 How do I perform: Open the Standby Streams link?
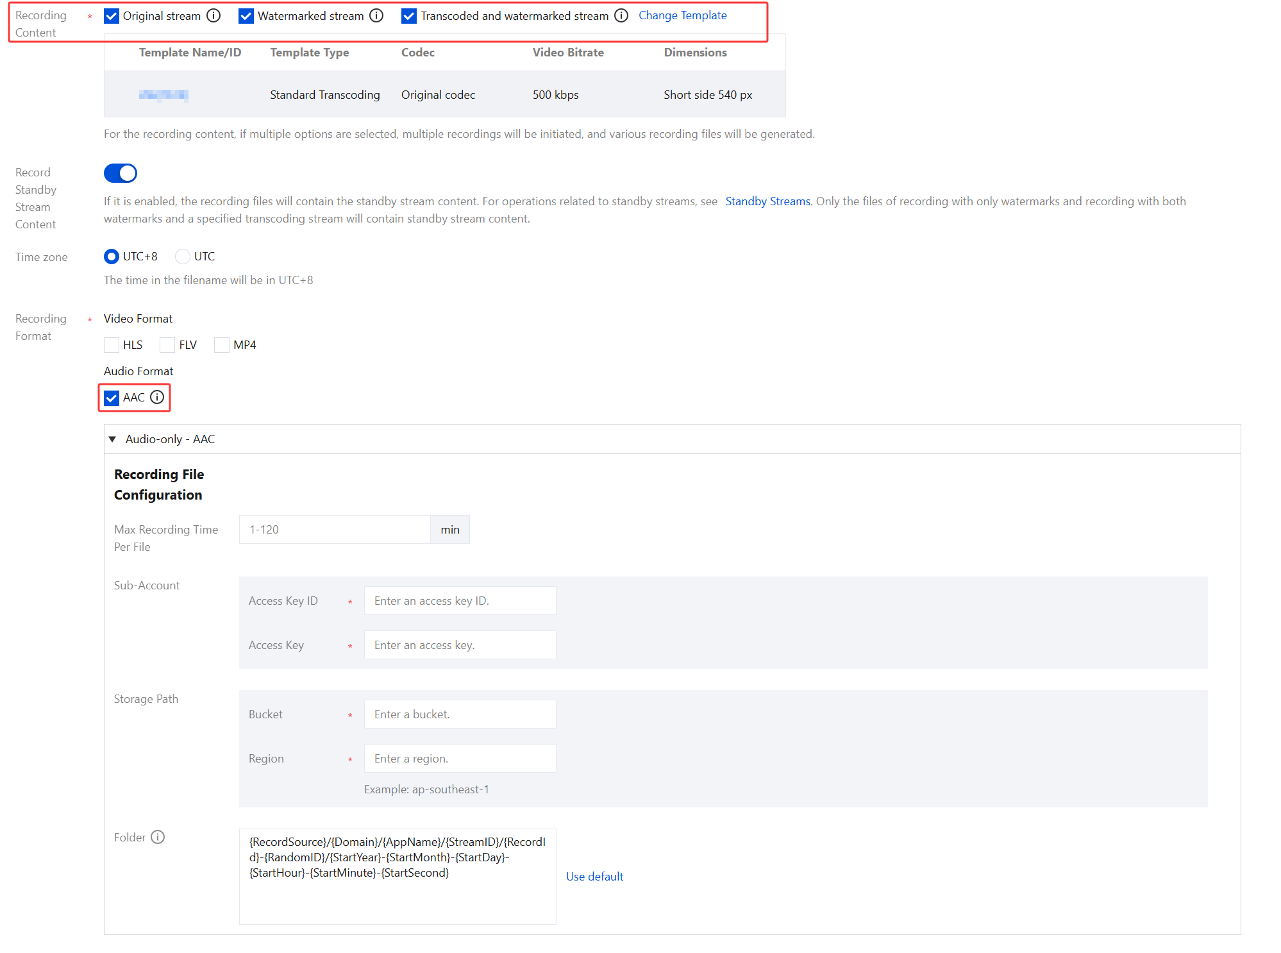[767, 201]
